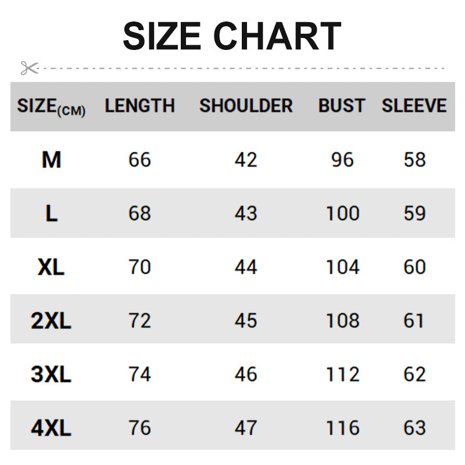Click the SLEEVE column header
The width and height of the screenshot is (465, 465).
coord(414,106)
